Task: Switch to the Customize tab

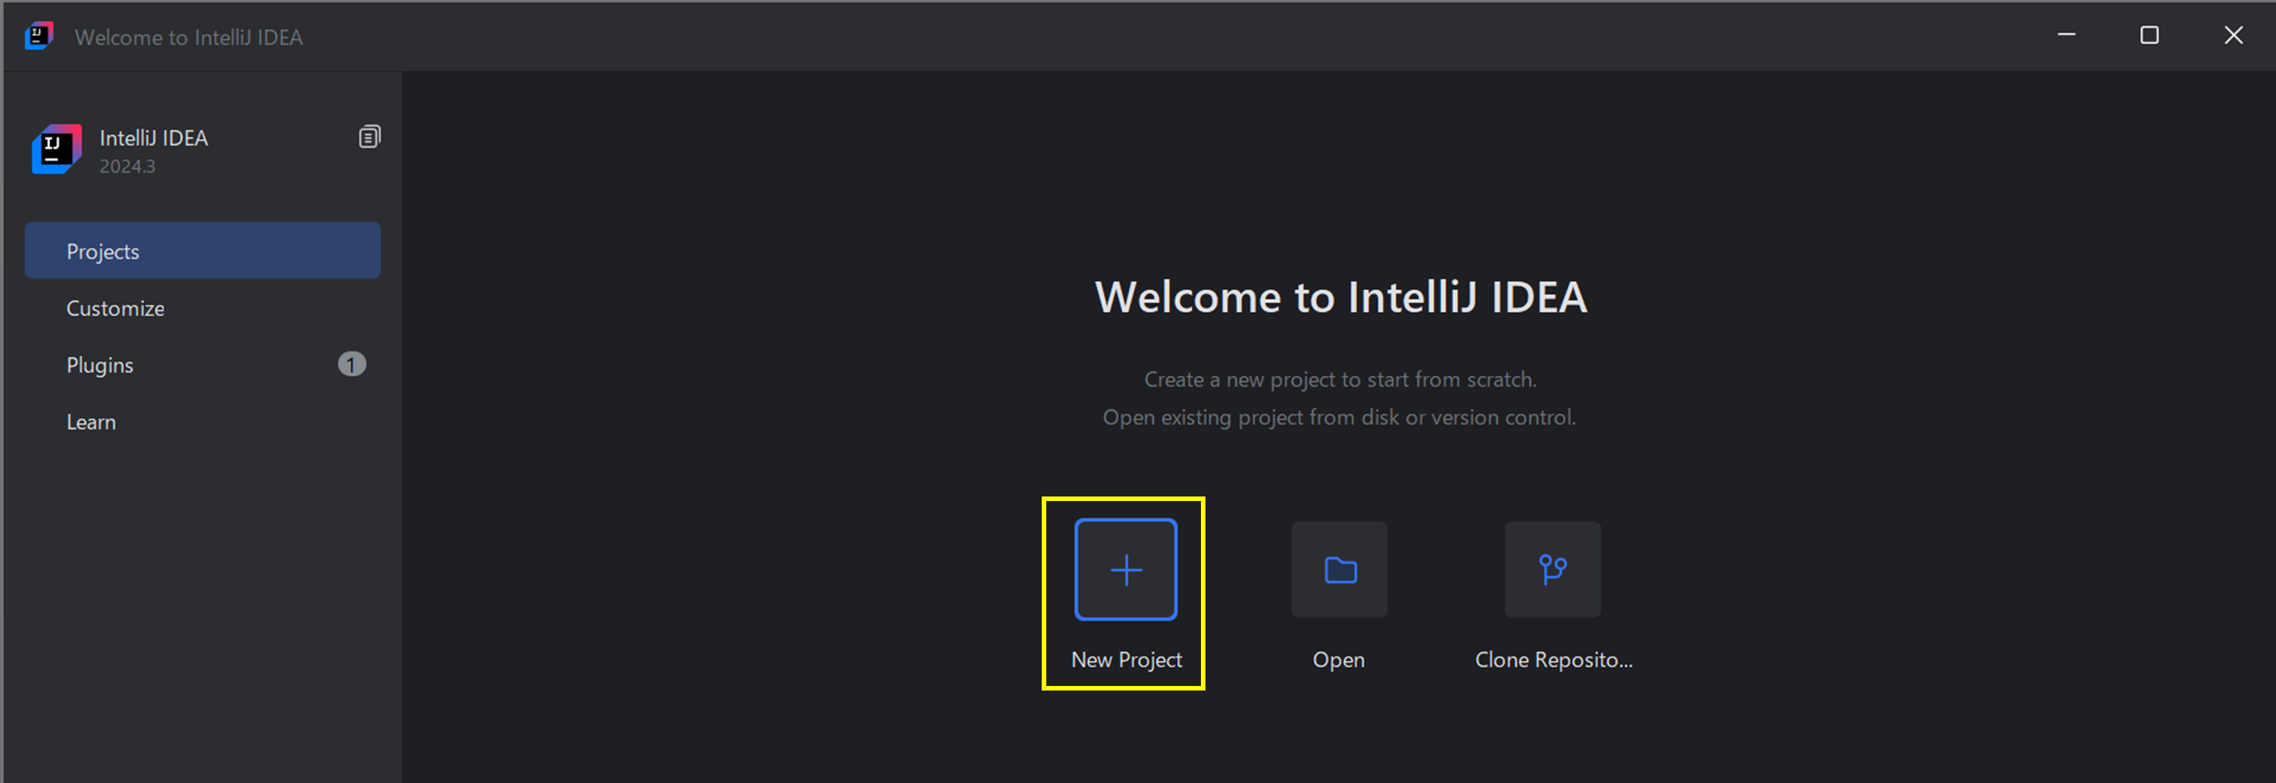Action: [x=202, y=309]
